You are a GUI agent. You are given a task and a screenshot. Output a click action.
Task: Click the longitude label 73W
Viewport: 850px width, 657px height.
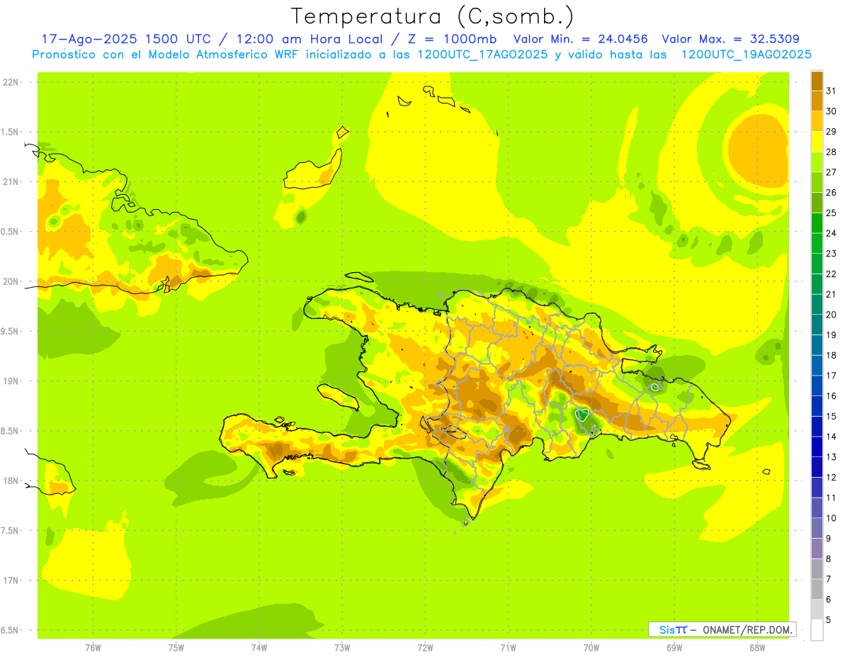[x=342, y=647]
